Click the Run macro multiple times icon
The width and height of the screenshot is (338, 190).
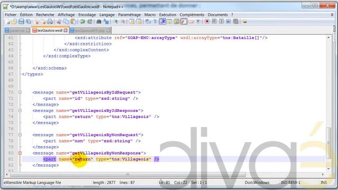point(228,21)
